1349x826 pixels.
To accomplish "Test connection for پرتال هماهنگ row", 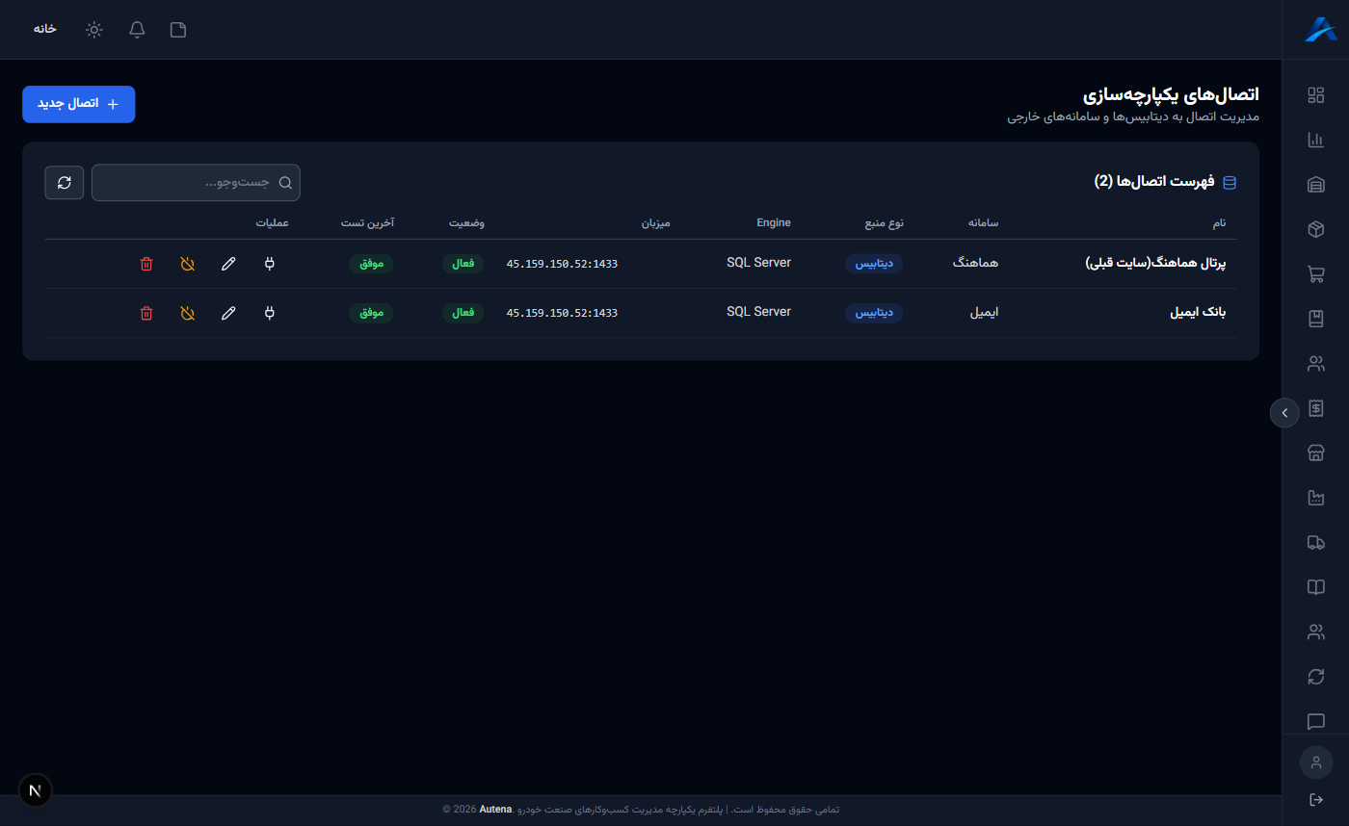I will pos(270,263).
